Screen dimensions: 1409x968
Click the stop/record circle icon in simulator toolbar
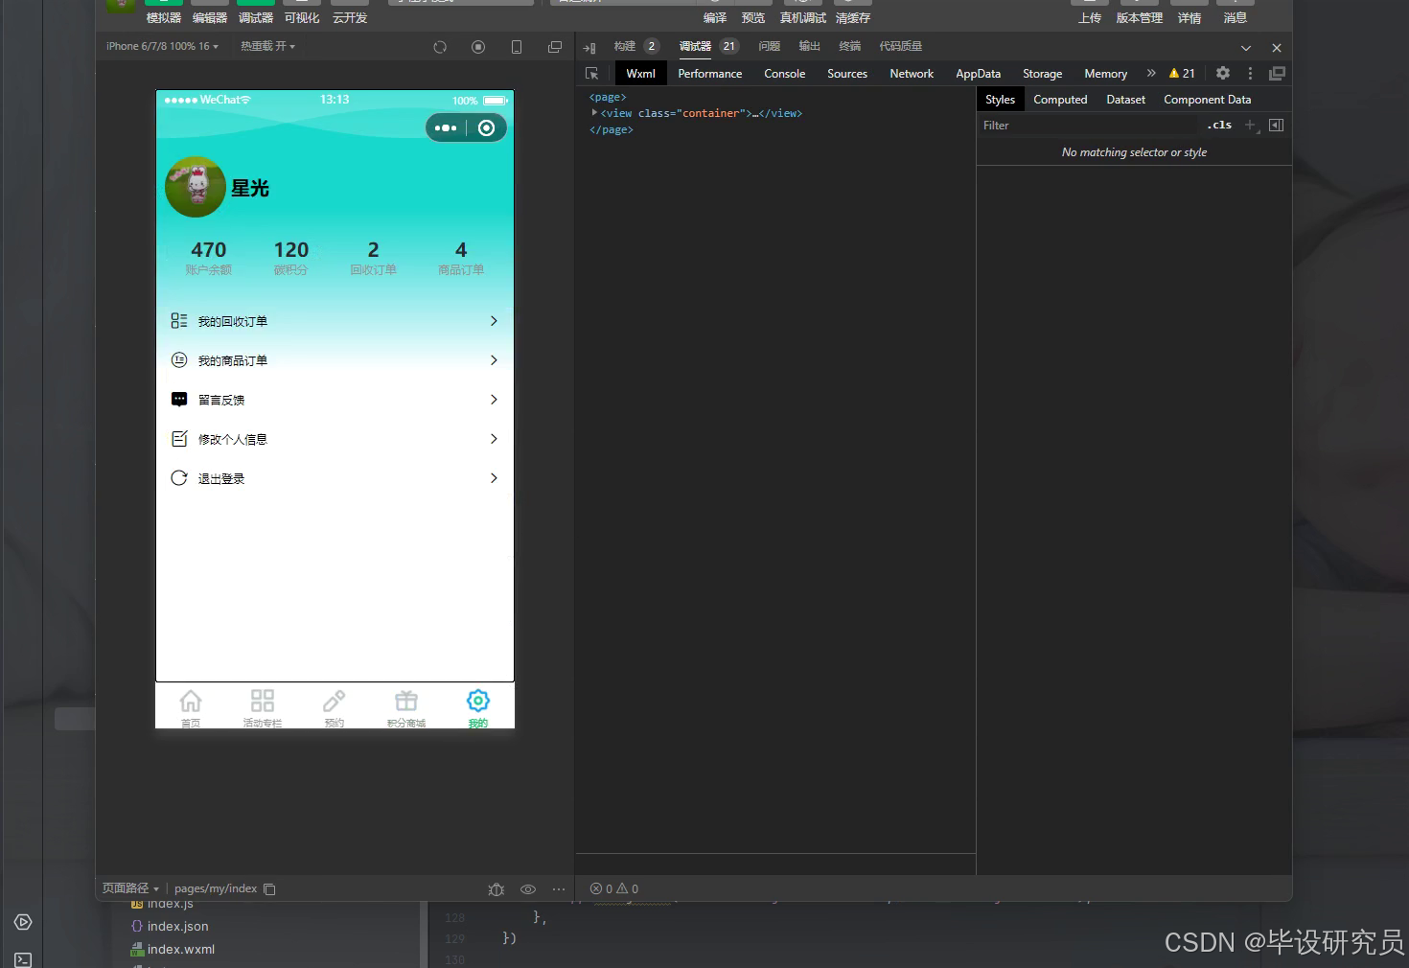pos(478,47)
